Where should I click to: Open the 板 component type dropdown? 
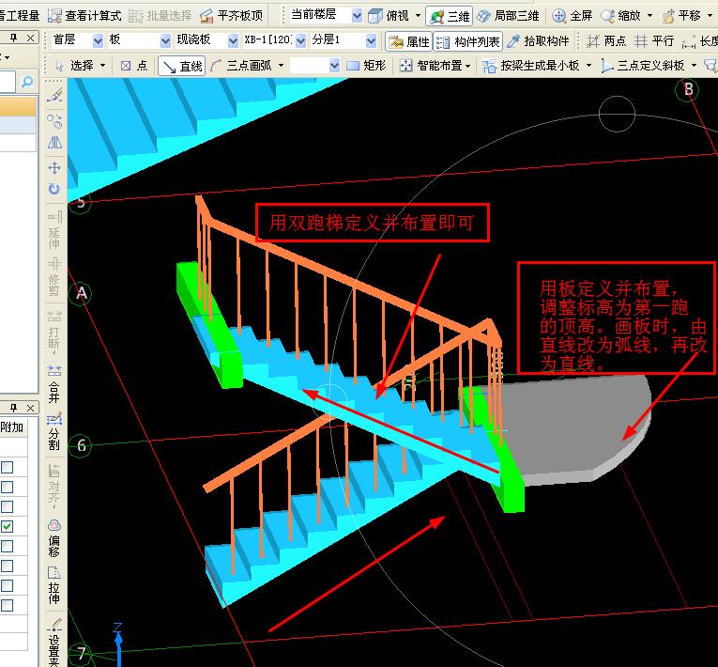(165, 41)
